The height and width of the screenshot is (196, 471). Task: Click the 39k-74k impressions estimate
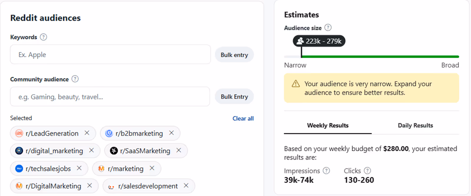coord(299,180)
